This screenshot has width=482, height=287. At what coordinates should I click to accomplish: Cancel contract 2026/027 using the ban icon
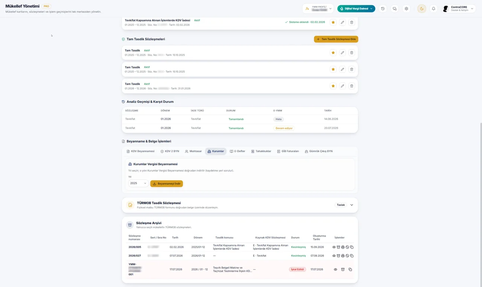pos(347,256)
